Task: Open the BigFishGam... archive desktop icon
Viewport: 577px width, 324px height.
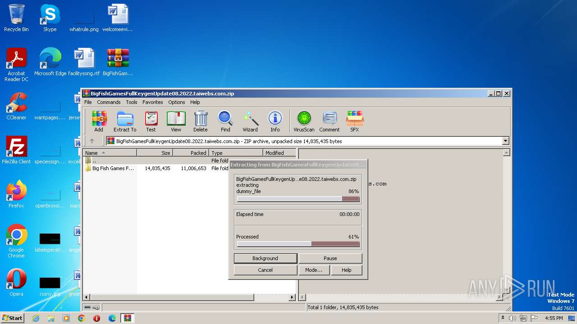Action: click(118, 62)
